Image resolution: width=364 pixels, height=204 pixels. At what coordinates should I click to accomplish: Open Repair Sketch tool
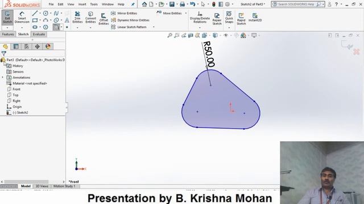[217, 19]
